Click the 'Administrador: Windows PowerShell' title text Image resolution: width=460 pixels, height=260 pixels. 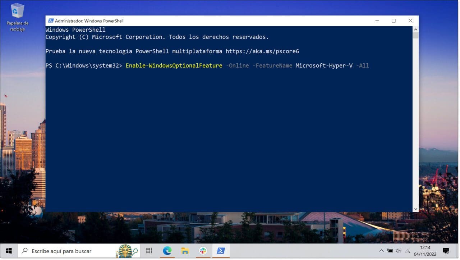pos(89,21)
